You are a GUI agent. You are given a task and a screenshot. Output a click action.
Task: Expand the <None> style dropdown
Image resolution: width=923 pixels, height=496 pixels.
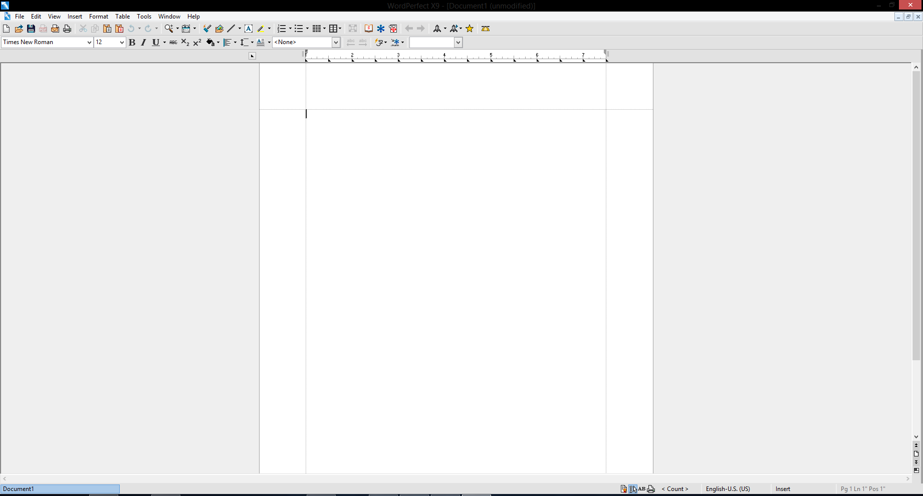click(336, 43)
